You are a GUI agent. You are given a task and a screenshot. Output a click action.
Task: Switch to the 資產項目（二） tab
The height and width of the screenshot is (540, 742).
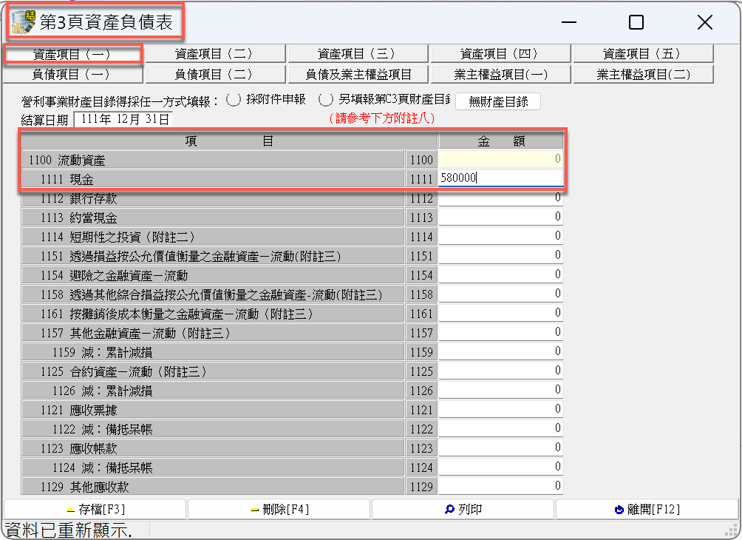coord(215,54)
